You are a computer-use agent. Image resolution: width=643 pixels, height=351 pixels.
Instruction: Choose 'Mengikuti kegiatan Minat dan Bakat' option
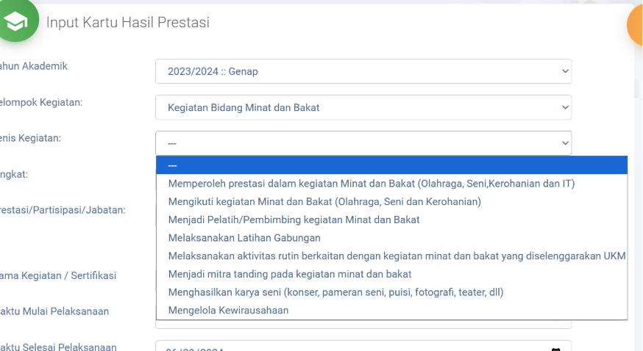pyautogui.click(x=391, y=202)
